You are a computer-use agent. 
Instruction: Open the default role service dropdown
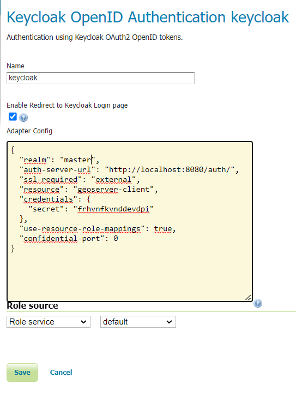click(x=138, y=322)
